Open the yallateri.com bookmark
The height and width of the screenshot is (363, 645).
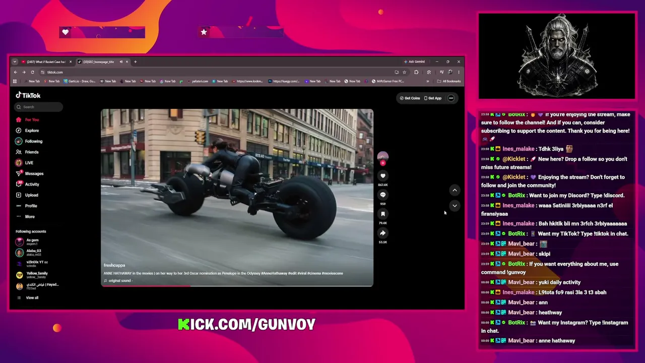(197, 81)
